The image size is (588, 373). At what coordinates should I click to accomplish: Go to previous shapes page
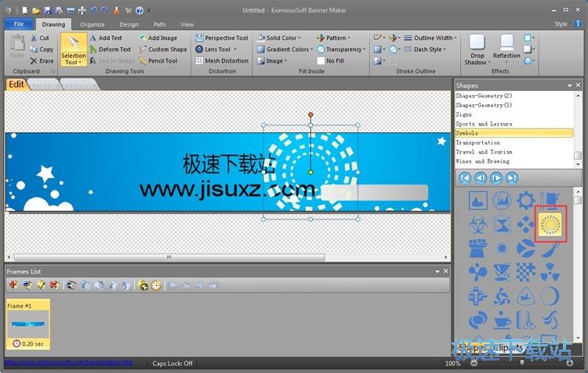[x=481, y=178]
